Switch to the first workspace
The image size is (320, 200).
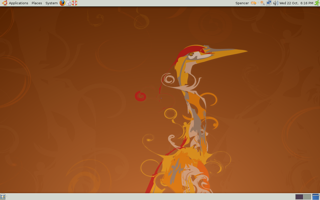(299, 197)
